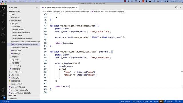The image size is (183, 103).
Task: Open wp-blog-header.php file
Action: [x=20, y=90]
